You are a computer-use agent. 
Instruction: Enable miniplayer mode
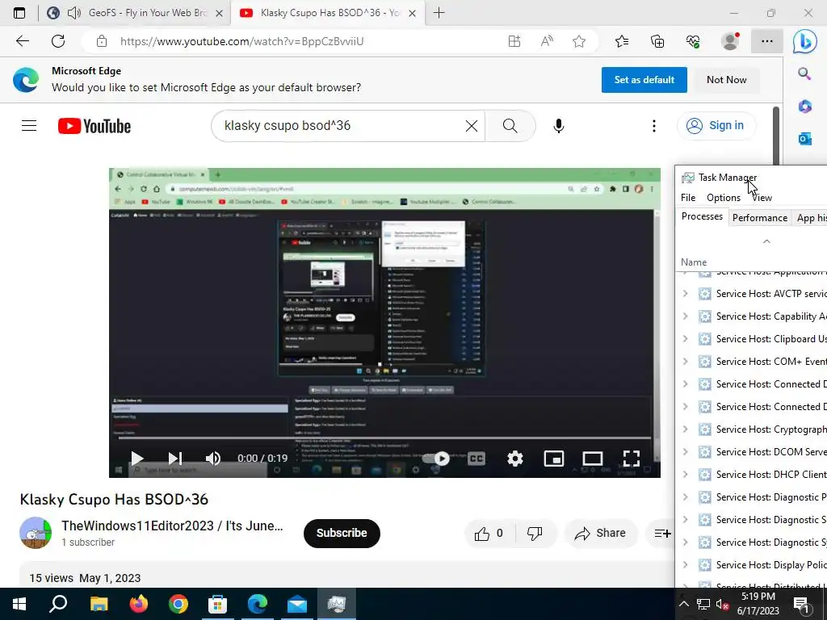point(554,459)
